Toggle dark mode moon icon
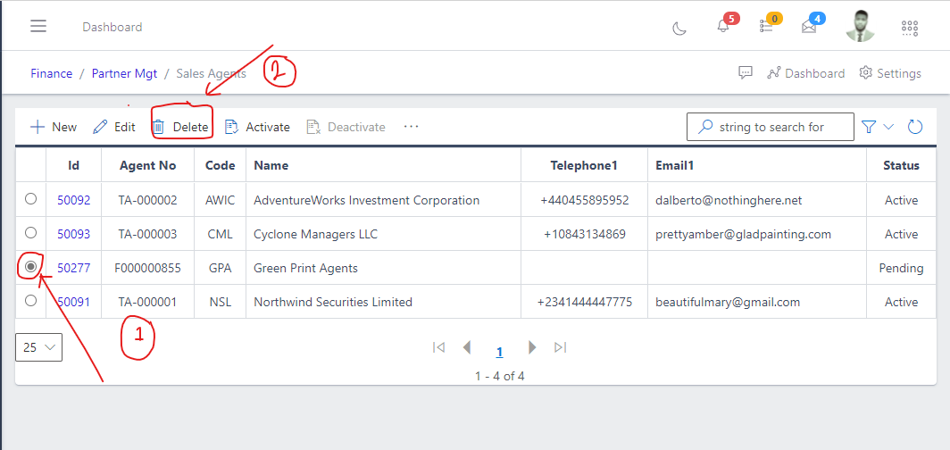This screenshot has height=450, width=950. (679, 28)
